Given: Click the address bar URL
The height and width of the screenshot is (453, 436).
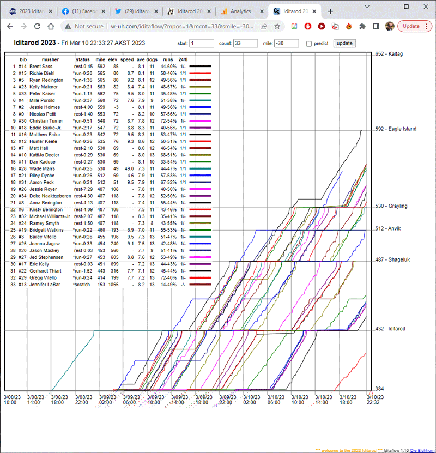Looking at the screenshot, I should coord(182,26).
